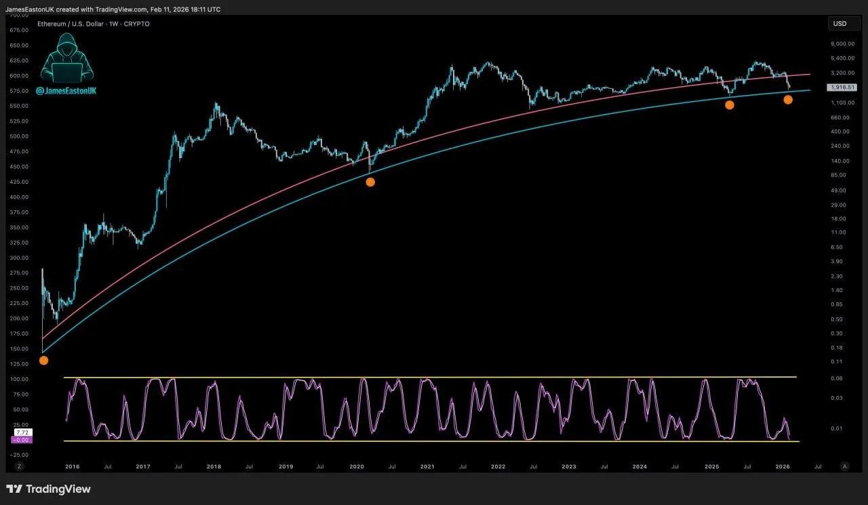Click the orange dot marker near 2026
Image resolution: width=868 pixels, height=505 pixels.
[788, 100]
